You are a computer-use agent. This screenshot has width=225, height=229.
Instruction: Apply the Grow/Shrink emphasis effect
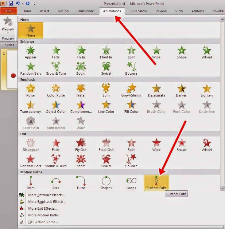point(131,90)
